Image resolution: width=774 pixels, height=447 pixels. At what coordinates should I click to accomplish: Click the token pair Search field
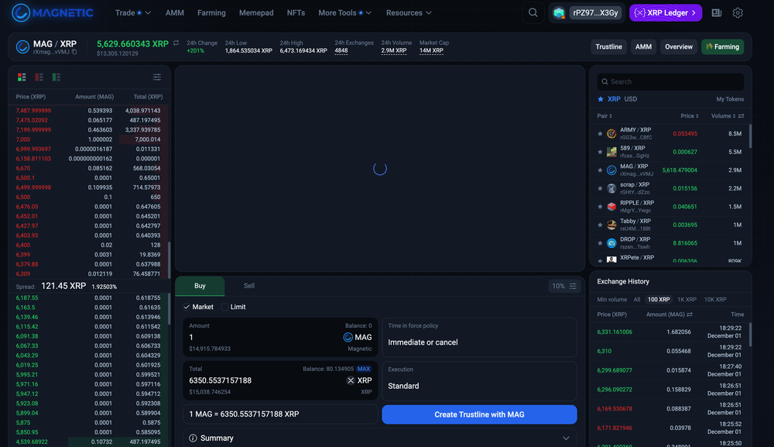(x=670, y=81)
